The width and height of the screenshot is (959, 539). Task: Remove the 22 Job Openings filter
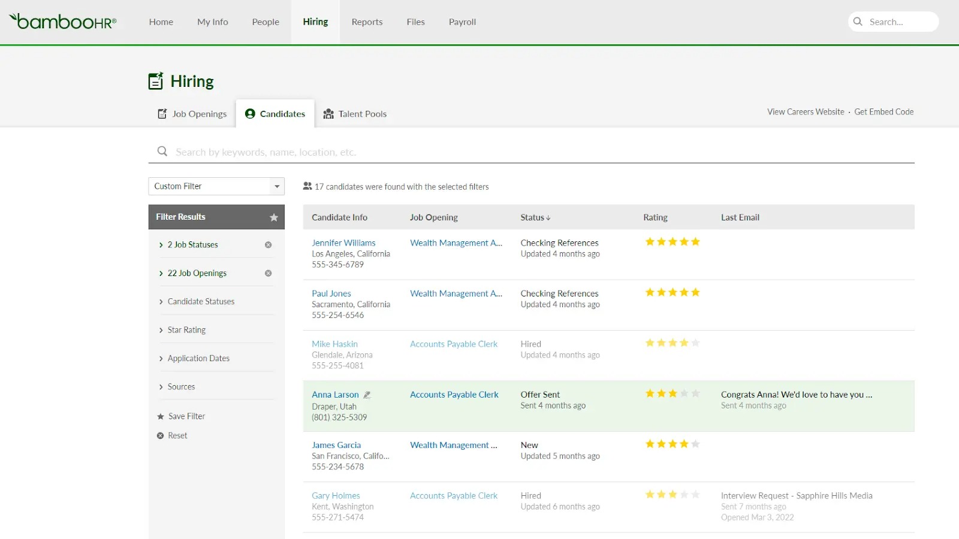tap(268, 273)
